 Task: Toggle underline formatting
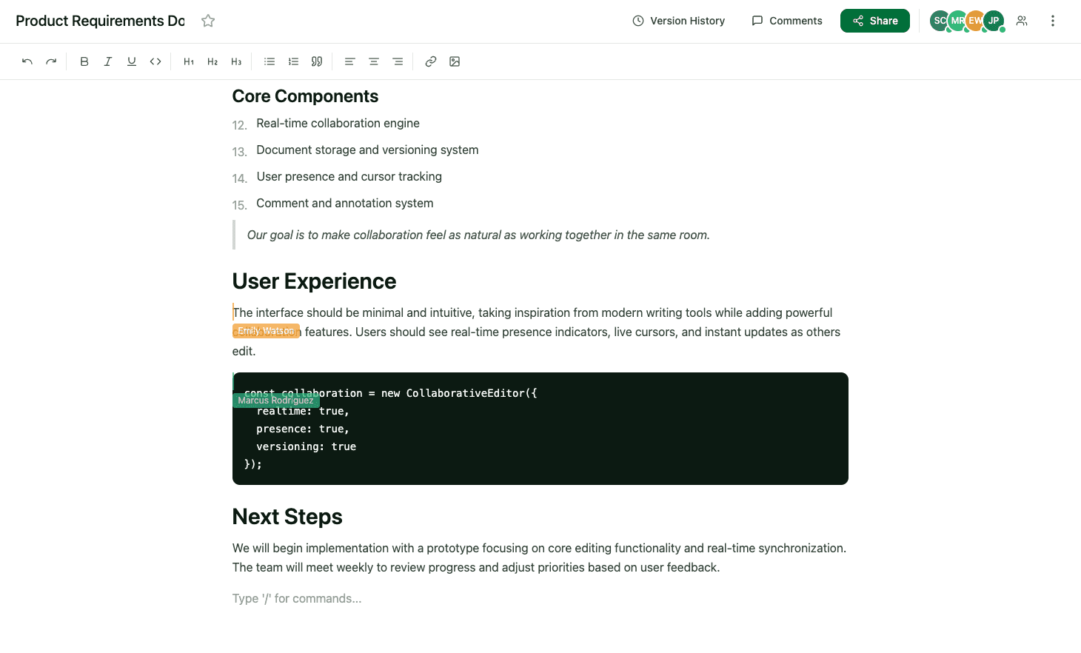pyautogui.click(x=132, y=61)
